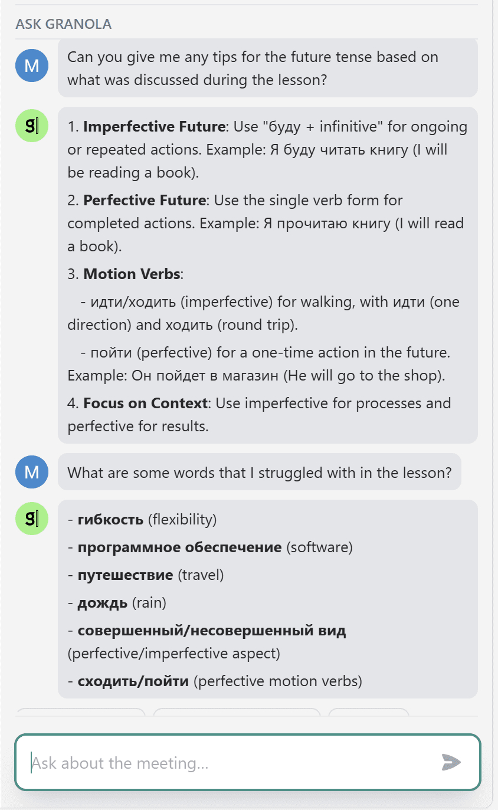The height and width of the screenshot is (810, 498).
Task: Click the ASK GRANOLA panel header
Action: pos(64,24)
